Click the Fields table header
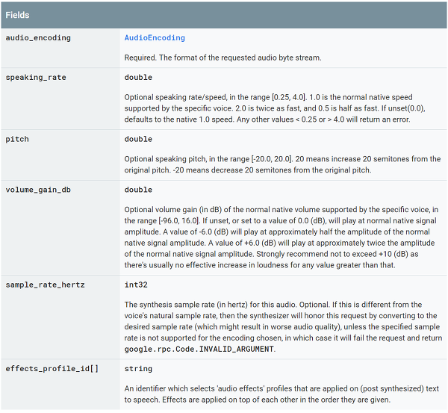 pyautogui.click(x=224, y=15)
